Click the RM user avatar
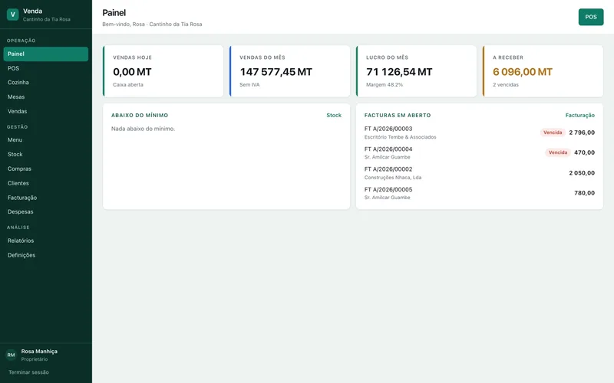This screenshot has width=614, height=383. pos(11,355)
